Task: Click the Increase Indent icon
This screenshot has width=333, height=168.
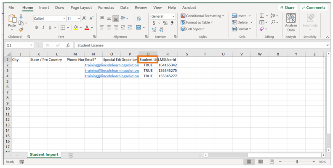Action: [x=130, y=27]
